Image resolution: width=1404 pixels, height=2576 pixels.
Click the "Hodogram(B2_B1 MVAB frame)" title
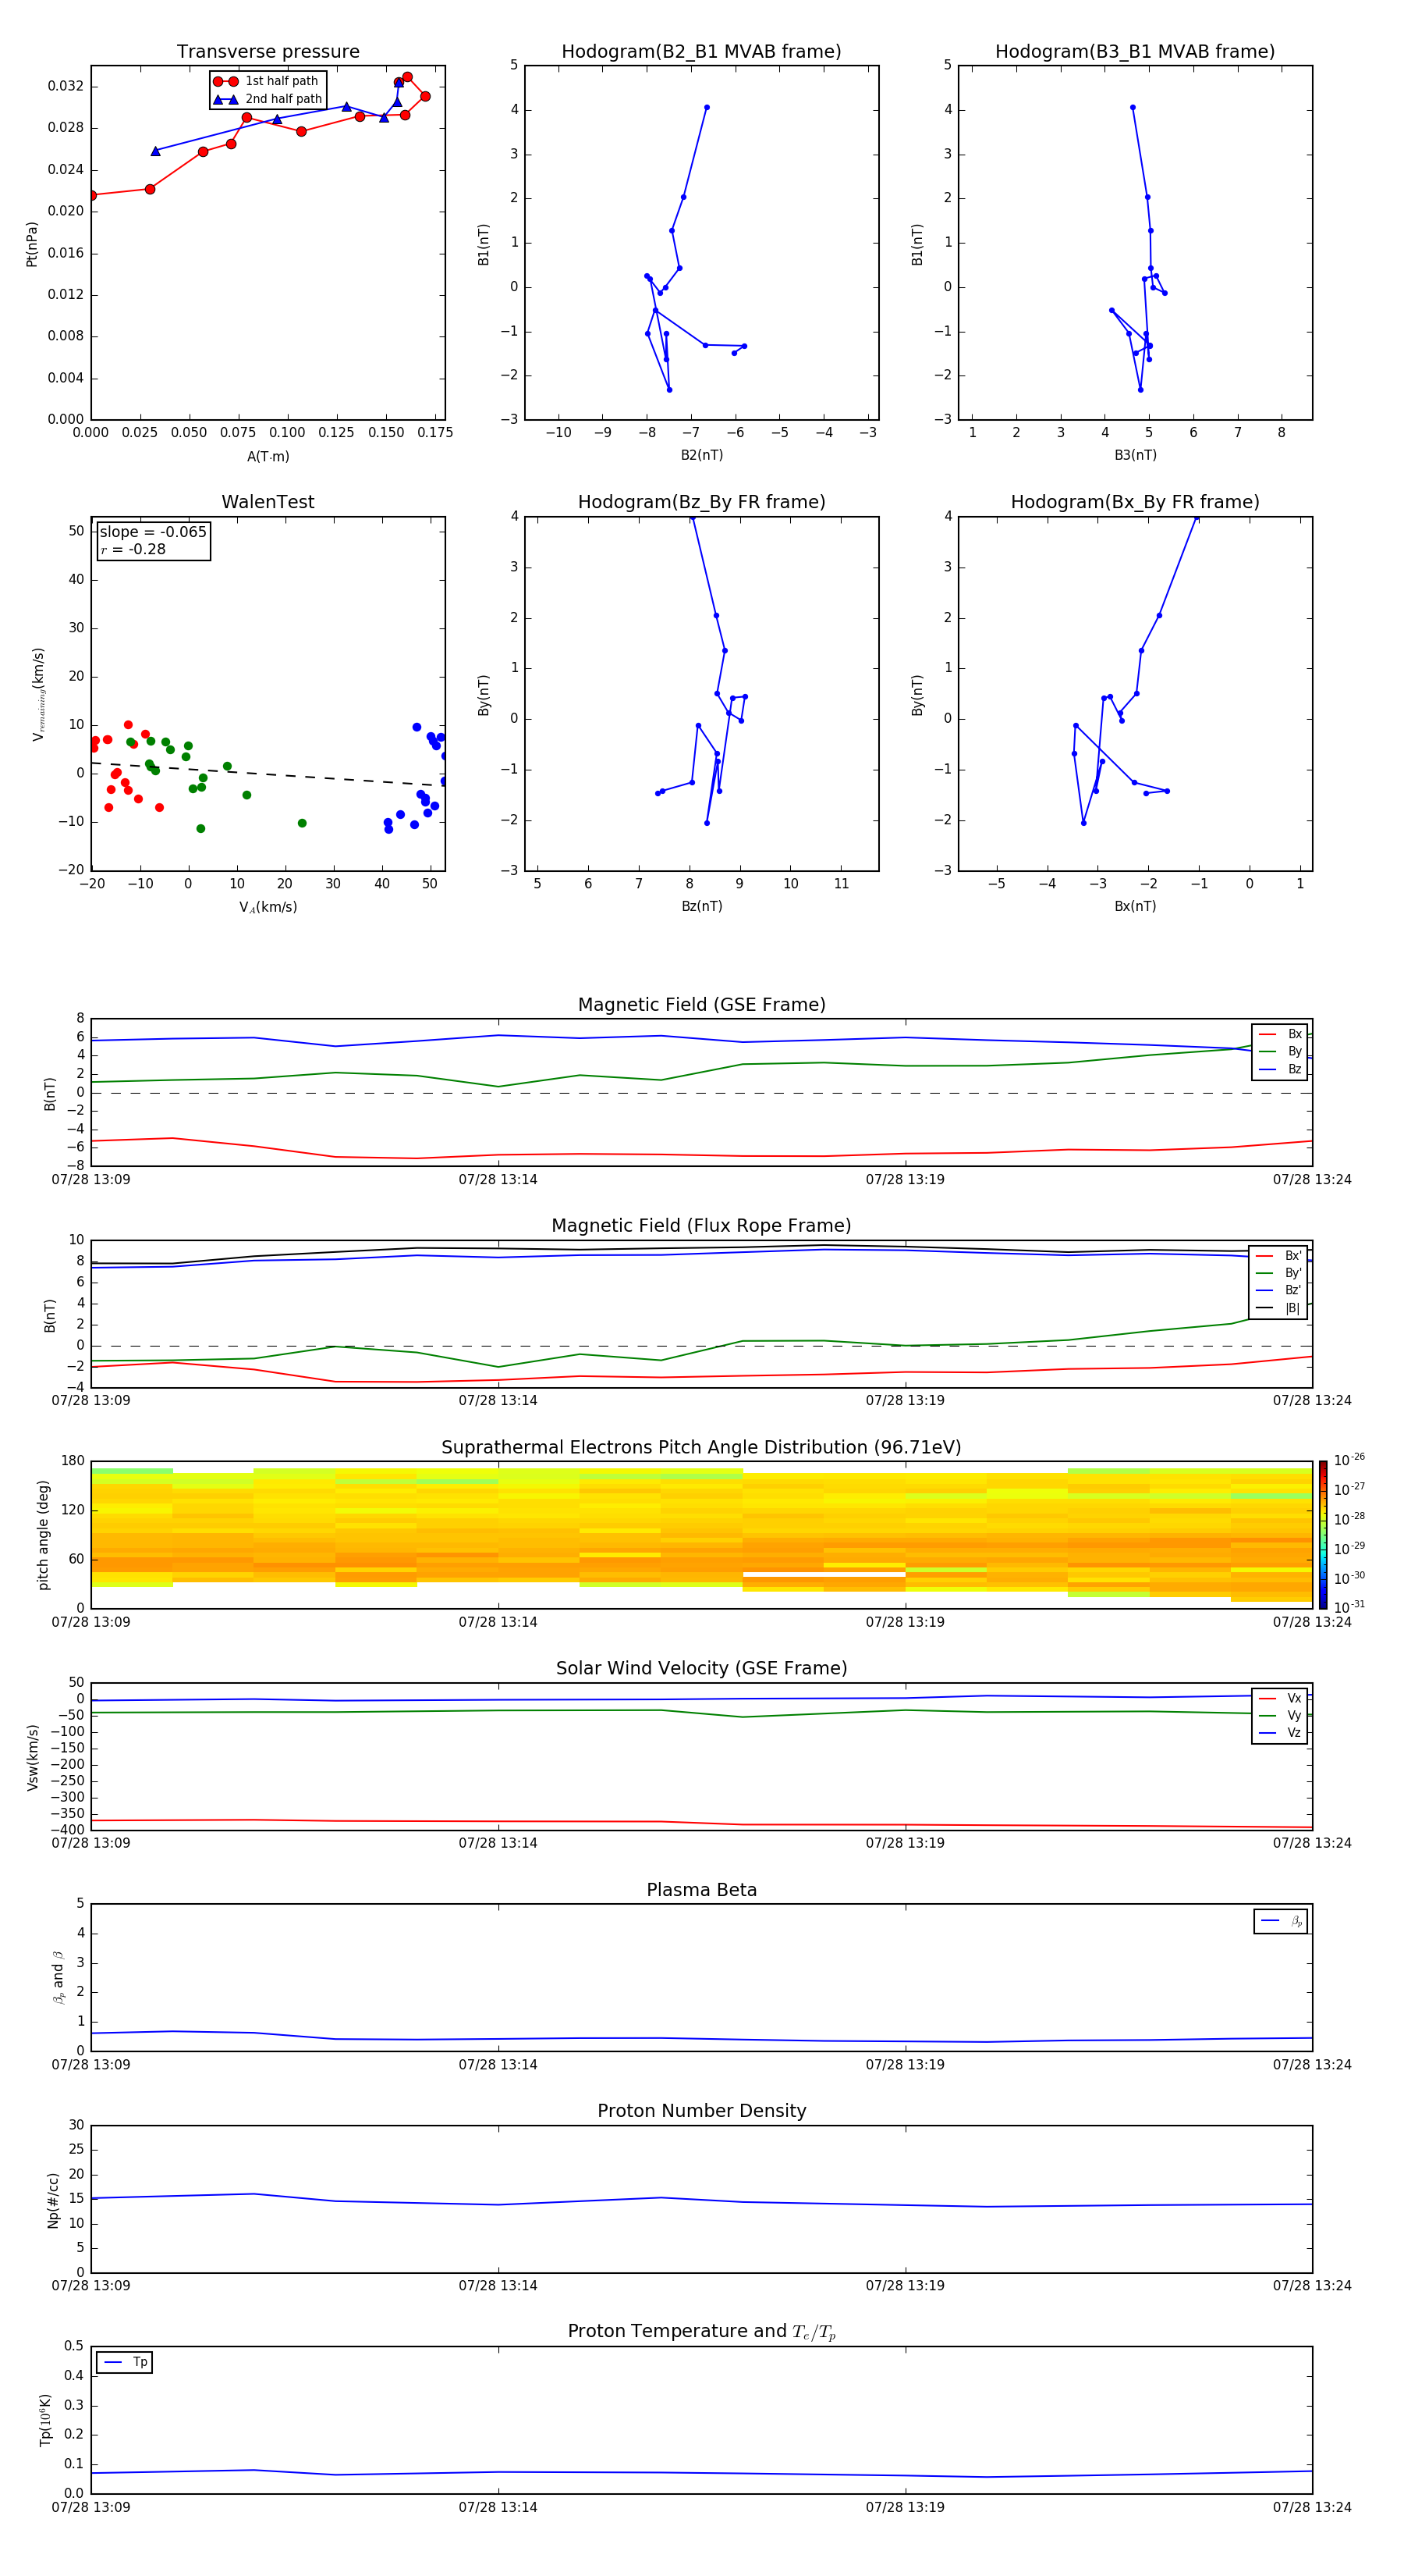700,52
